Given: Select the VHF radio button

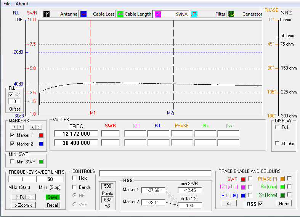Looking at the screenshot, I should point(75,204).
